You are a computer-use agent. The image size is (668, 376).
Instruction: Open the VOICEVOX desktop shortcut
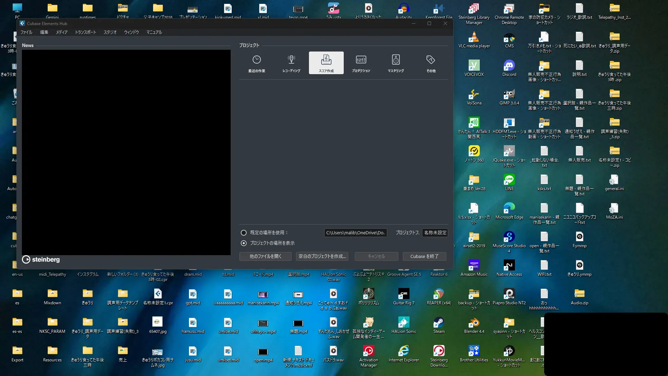(474, 66)
